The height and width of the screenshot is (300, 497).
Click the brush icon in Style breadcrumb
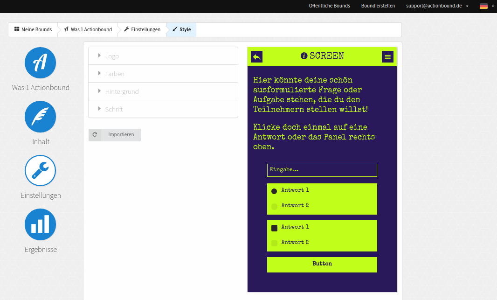click(x=175, y=29)
